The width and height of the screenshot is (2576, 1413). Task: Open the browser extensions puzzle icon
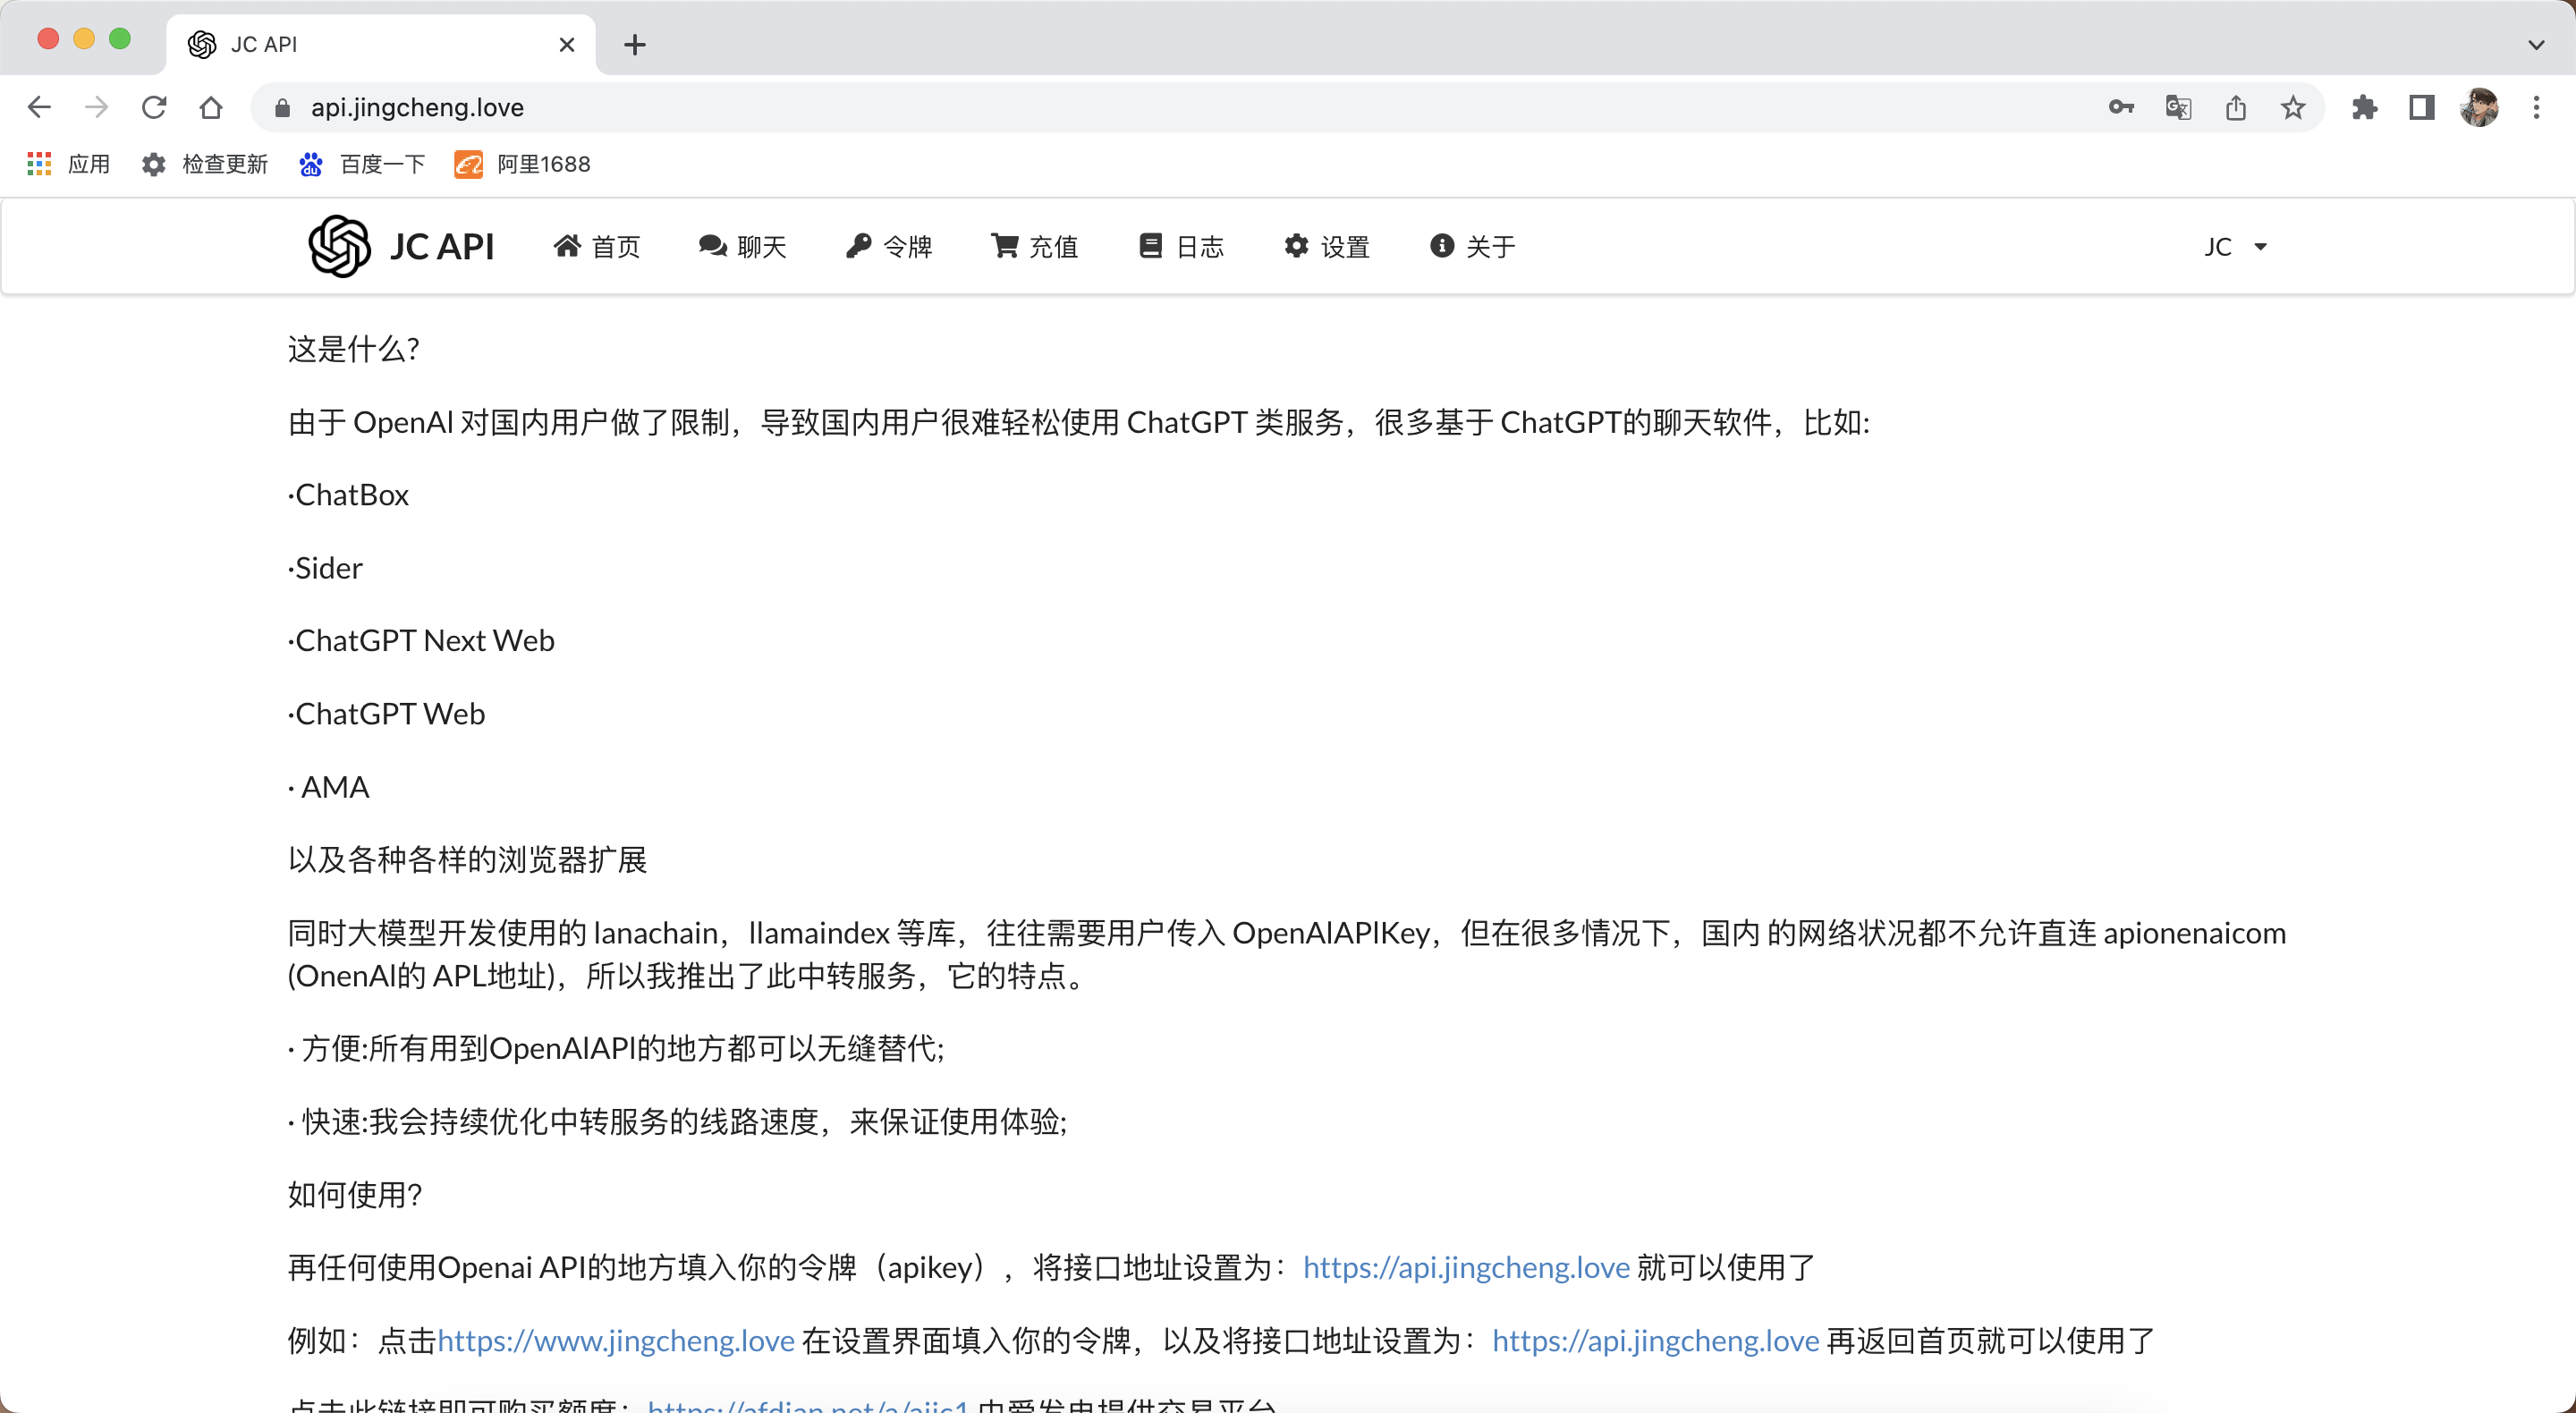pos(2365,107)
